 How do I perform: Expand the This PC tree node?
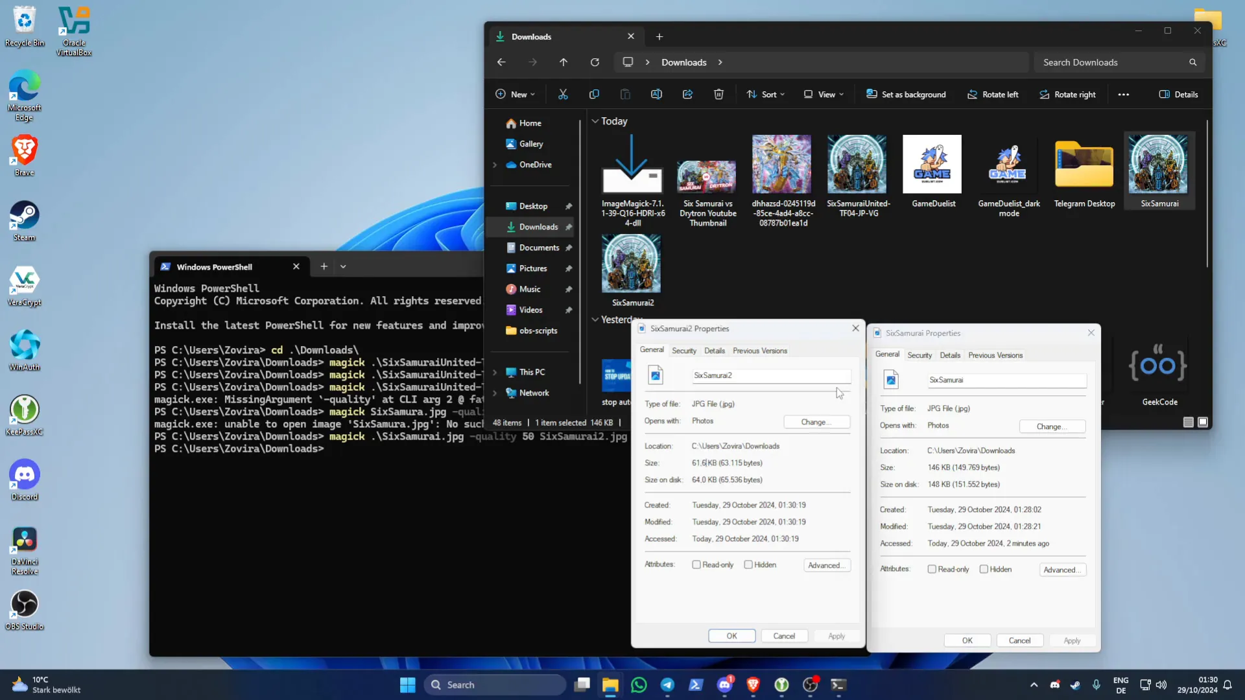click(494, 371)
